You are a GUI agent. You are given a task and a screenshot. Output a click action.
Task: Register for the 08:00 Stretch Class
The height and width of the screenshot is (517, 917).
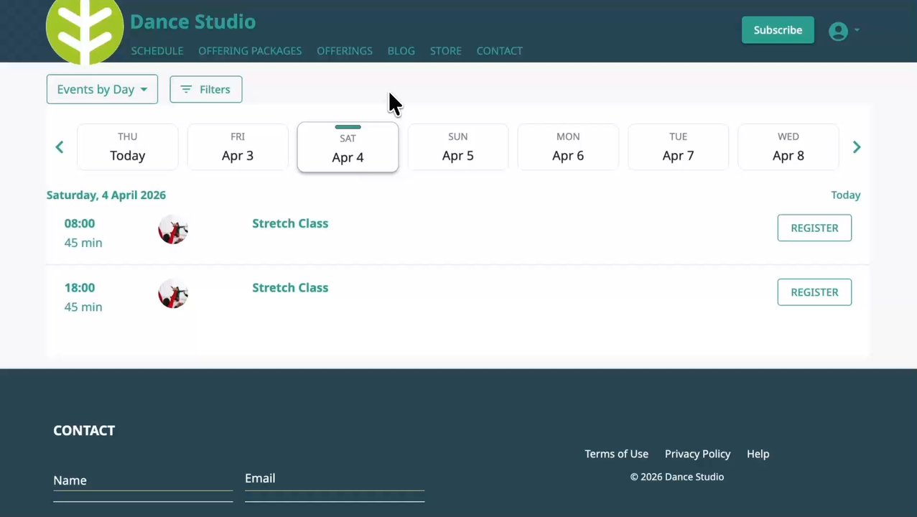tap(814, 228)
